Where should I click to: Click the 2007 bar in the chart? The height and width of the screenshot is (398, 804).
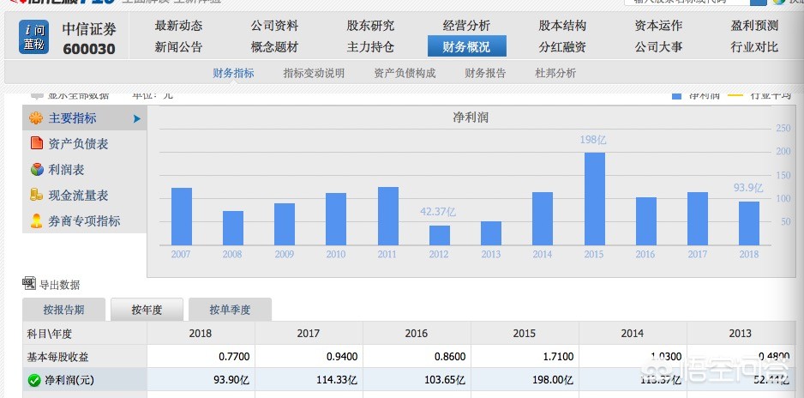pos(182,216)
